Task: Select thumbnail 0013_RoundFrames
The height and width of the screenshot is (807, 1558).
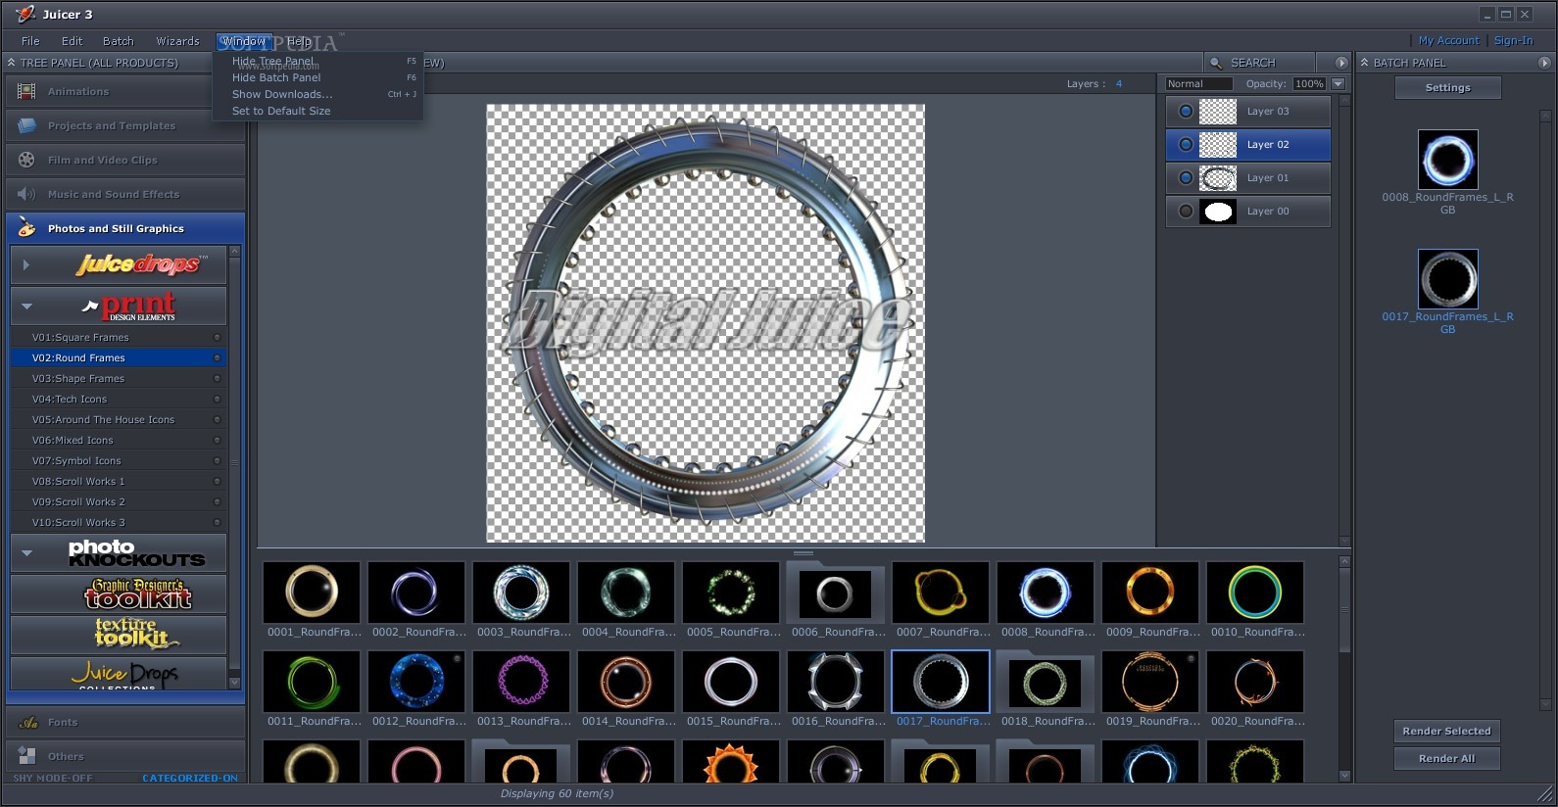Action: click(521, 682)
